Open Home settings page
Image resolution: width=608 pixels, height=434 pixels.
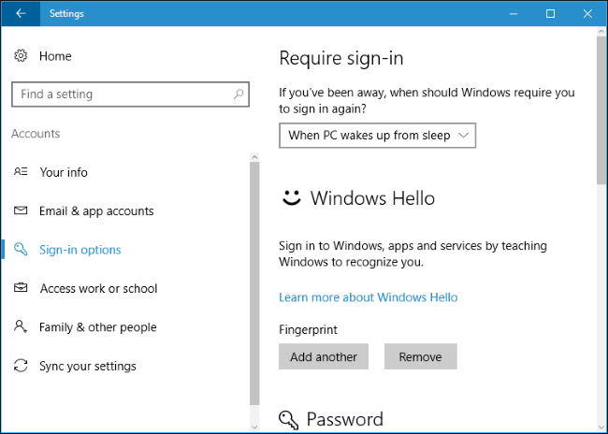coord(55,56)
